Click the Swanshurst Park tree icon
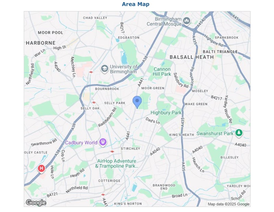The width and height of the screenshot is (274, 212). click(239, 133)
